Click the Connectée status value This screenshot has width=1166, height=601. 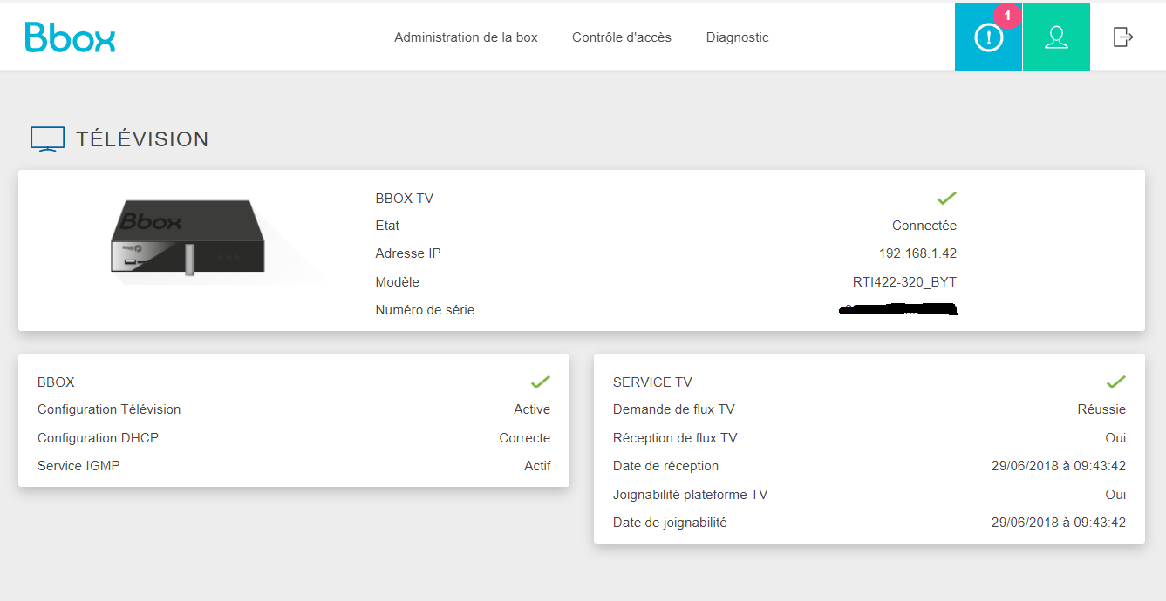[x=924, y=226]
